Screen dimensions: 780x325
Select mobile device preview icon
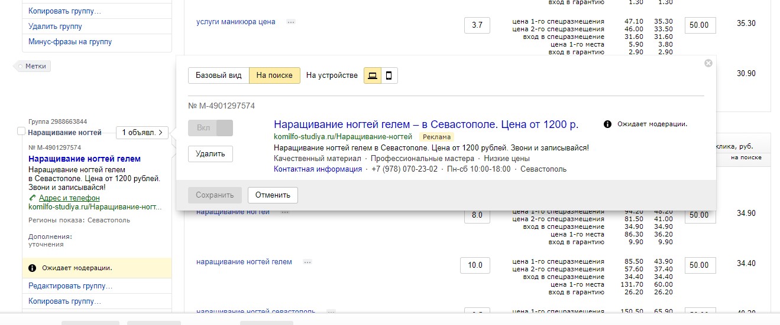(x=389, y=75)
